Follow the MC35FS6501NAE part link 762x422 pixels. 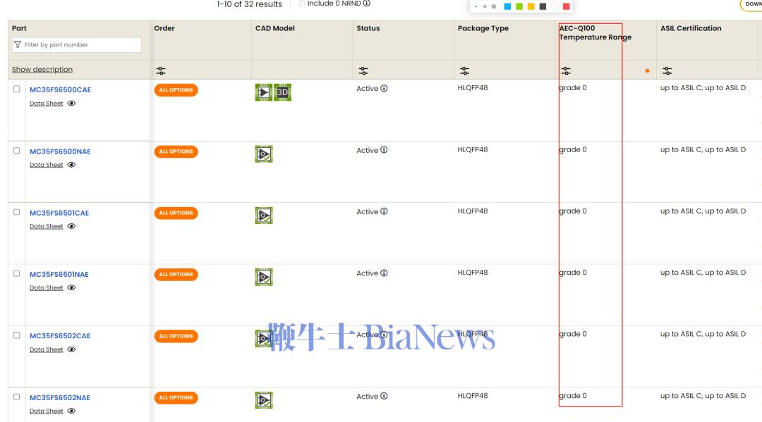tap(59, 275)
